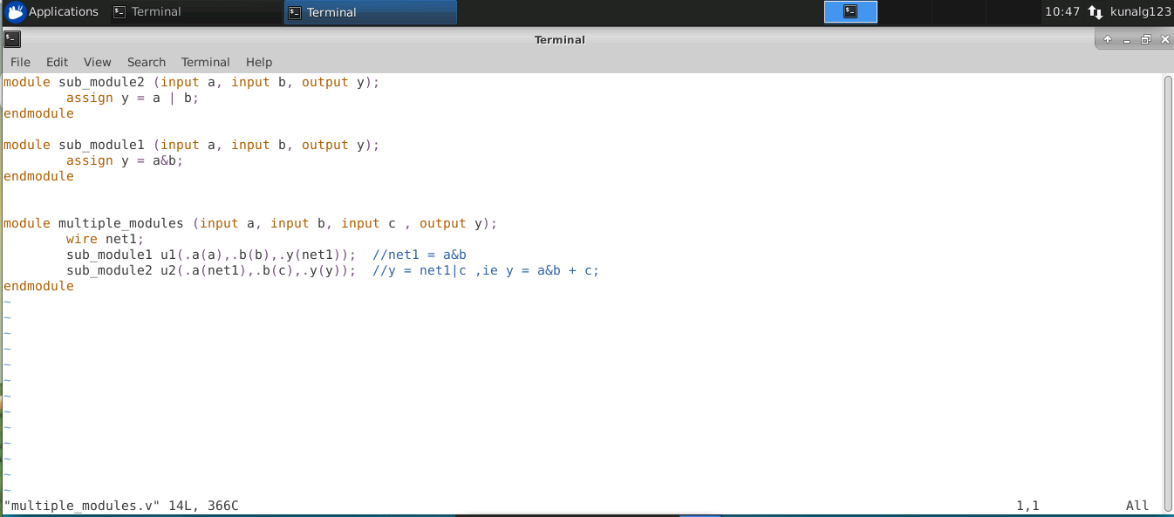This screenshot has height=517, width=1174.
Task: Open the View menu
Action: coord(97,62)
